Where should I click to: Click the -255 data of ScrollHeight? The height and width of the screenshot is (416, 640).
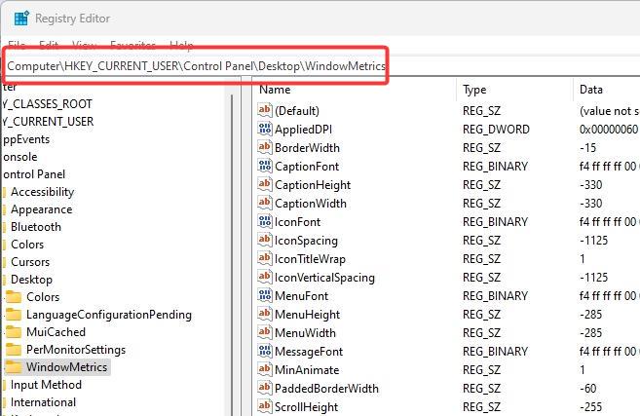pos(590,407)
